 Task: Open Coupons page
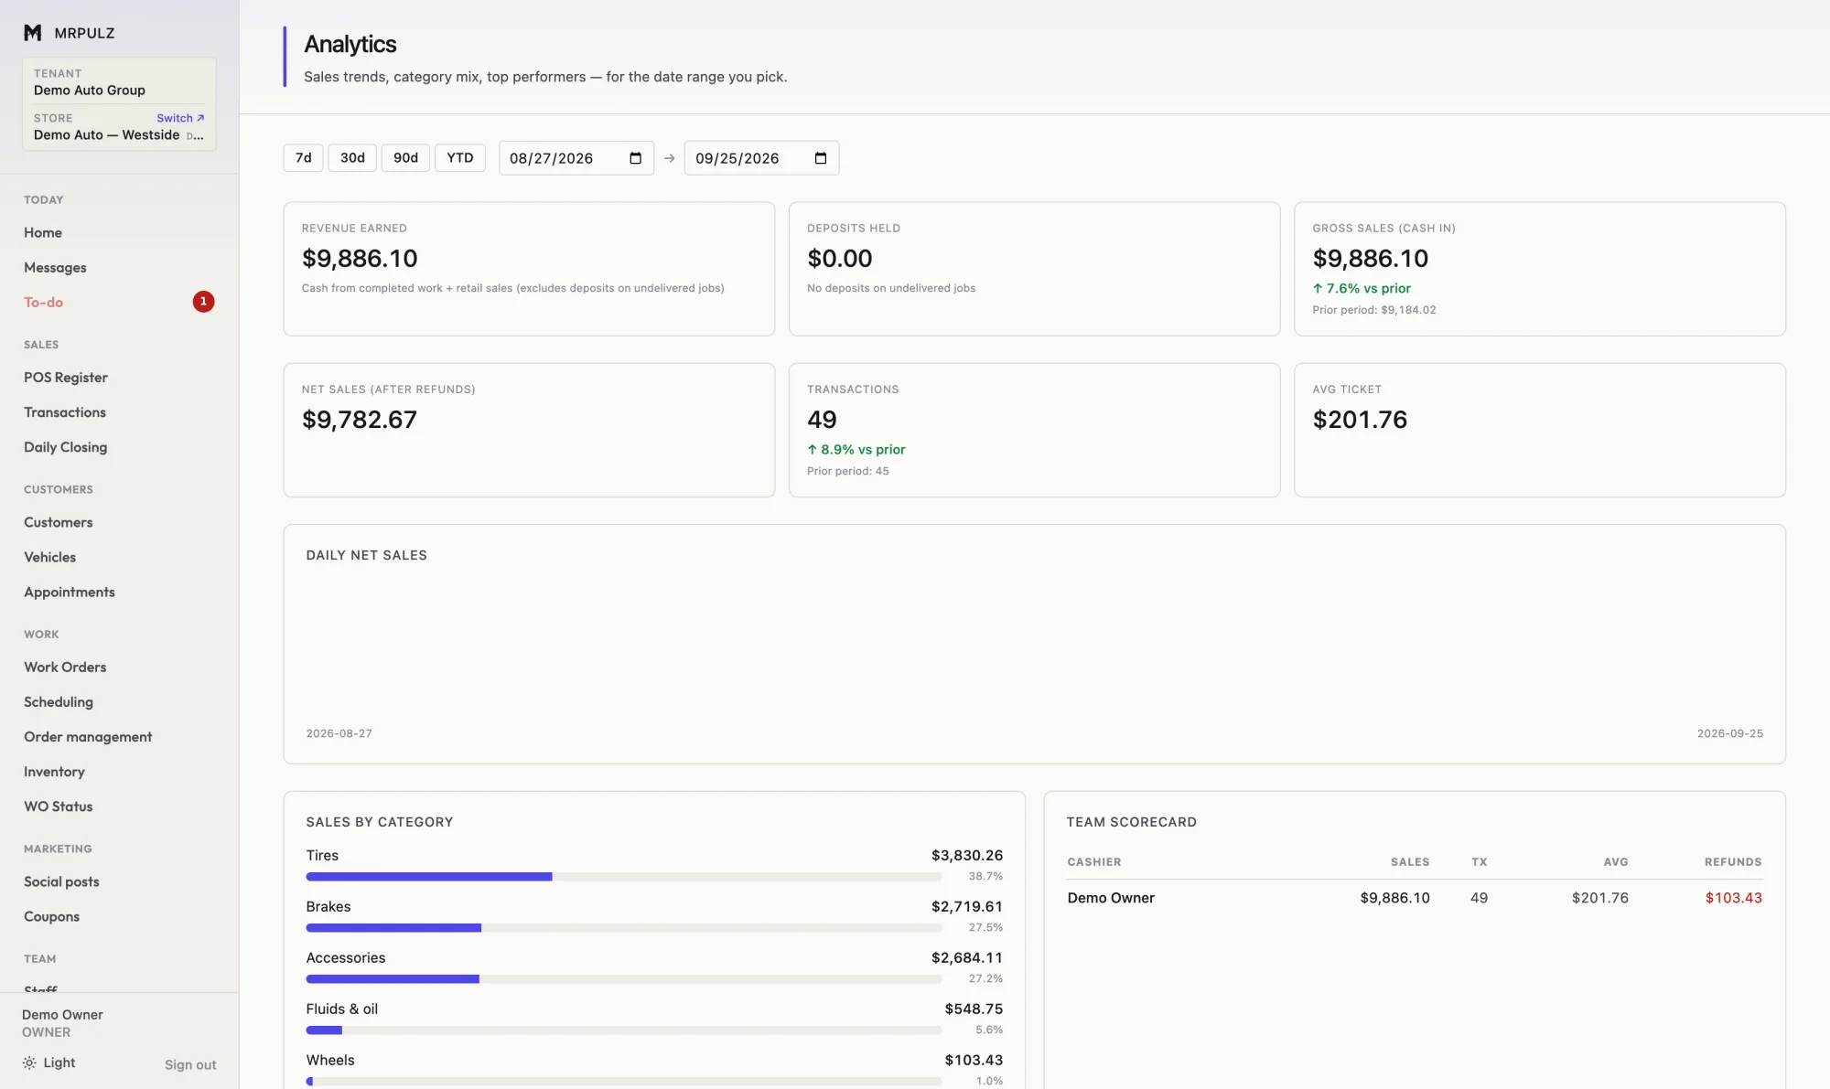pyautogui.click(x=51, y=916)
